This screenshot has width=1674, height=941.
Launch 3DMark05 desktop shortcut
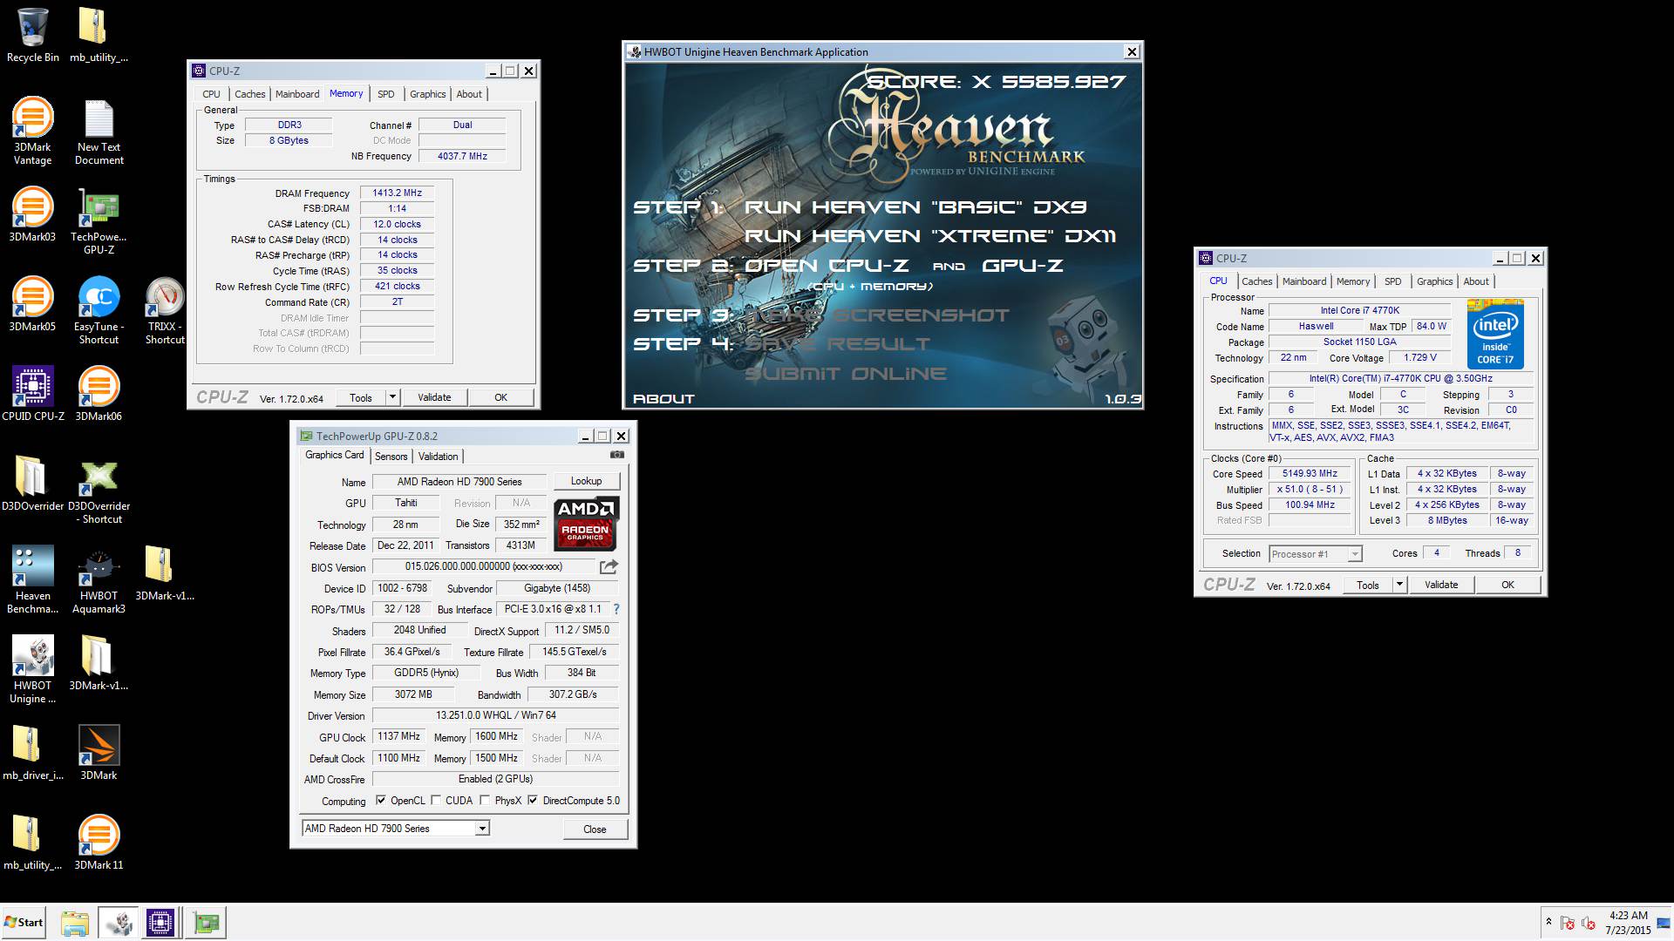[x=32, y=304]
